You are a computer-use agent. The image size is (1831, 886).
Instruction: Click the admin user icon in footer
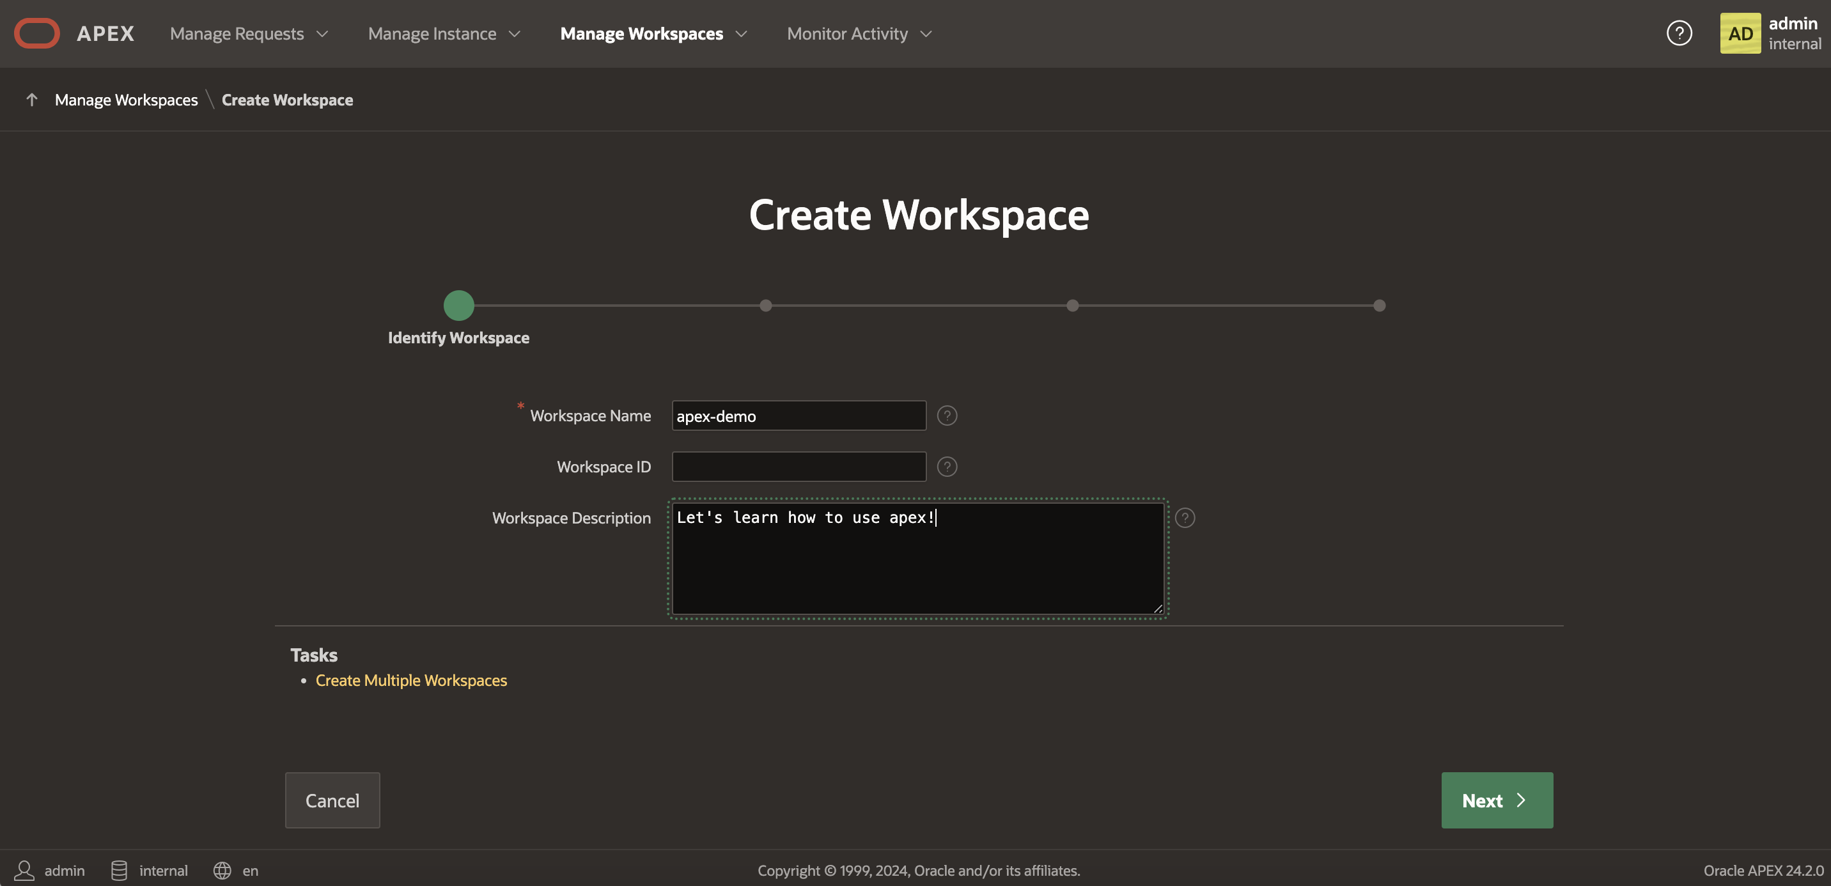click(x=24, y=871)
